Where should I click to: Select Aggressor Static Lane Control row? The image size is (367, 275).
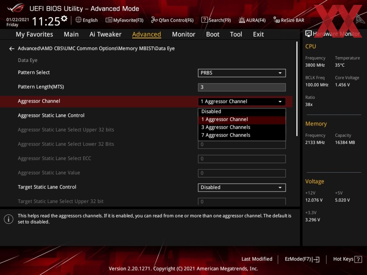click(x=146, y=115)
